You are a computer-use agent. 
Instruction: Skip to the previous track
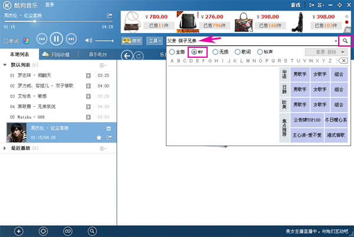tap(42, 39)
